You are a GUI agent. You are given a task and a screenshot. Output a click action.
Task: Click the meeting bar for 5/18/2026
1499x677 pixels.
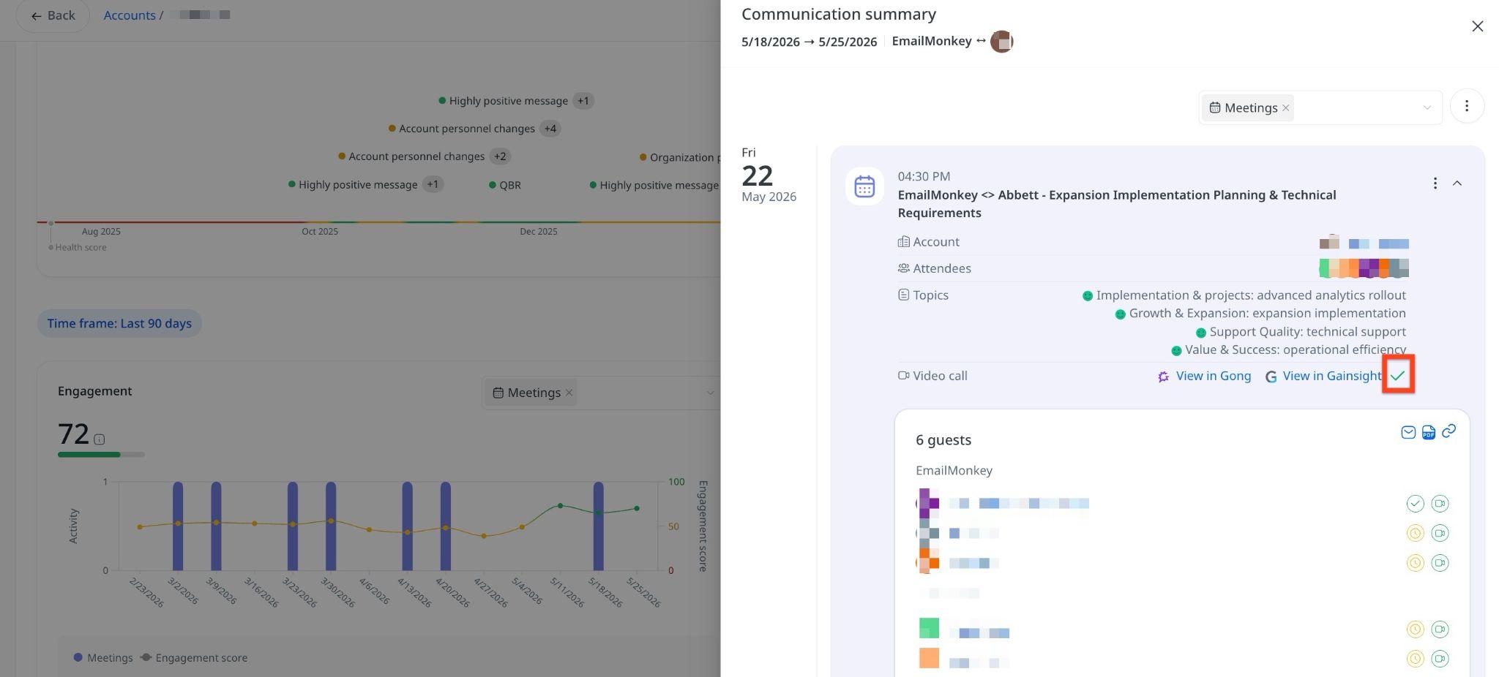tap(599, 526)
